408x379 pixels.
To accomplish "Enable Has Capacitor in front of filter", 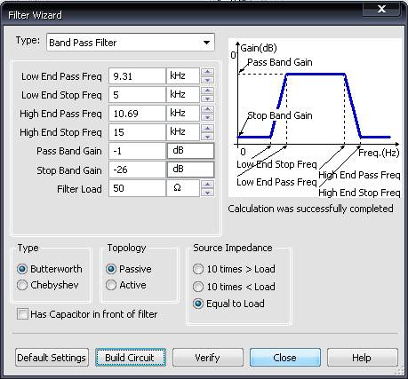I will [x=87, y=314].
